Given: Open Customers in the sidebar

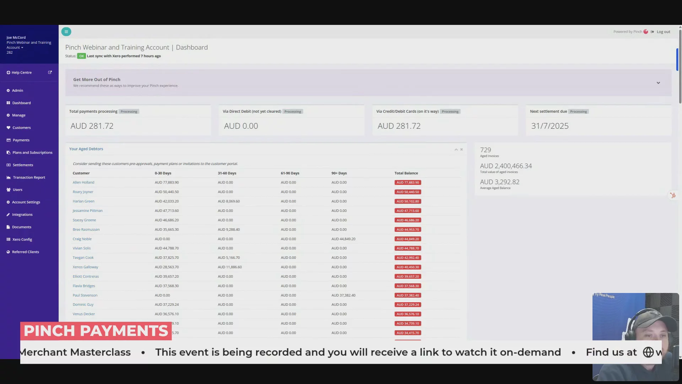Looking at the screenshot, I should (22, 128).
